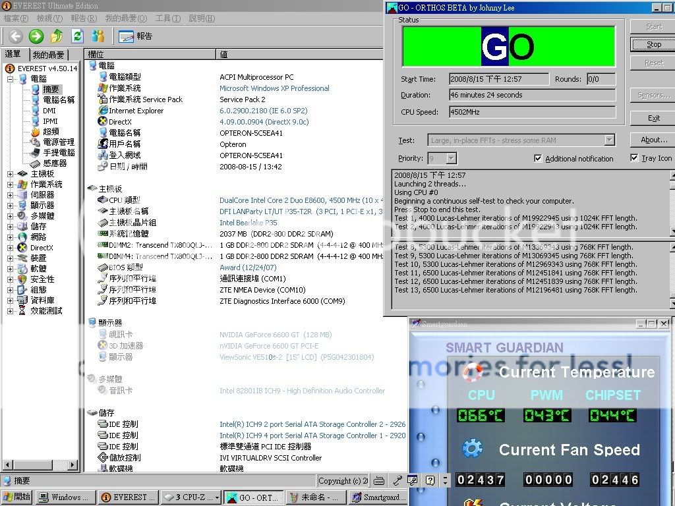Click the back arrow in EVEREST toolbar
The width and height of the screenshot is (675, 506).
click(15, 36)
